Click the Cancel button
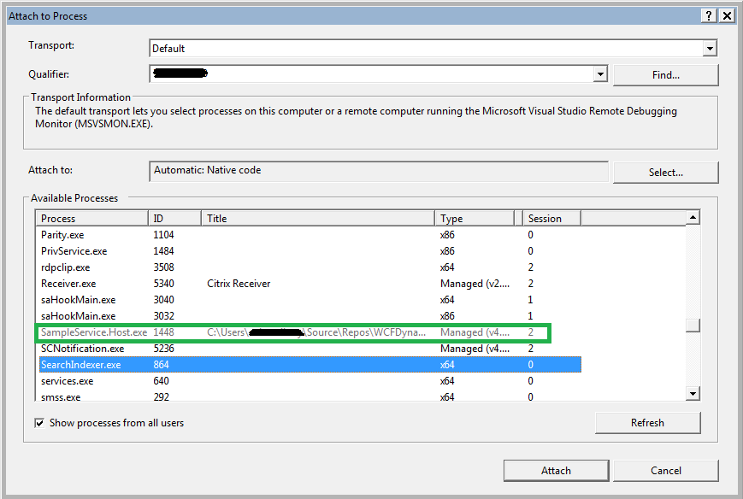The image size is (743, 499). [666, 471]
